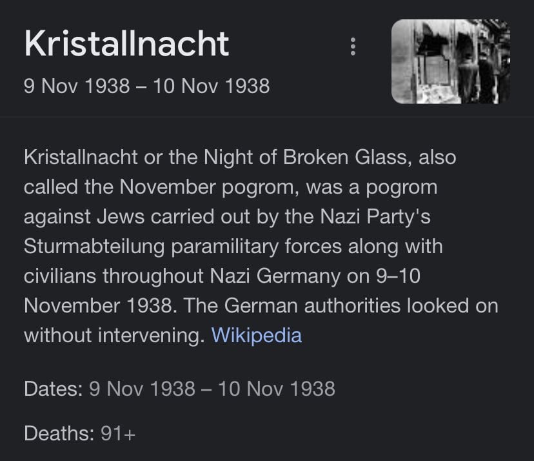Image resolution: width=534 pixels, height=461 pixels.
Task: Follow the Wikipedia source link
Action: pyautogui.click(x=257, y=335)
